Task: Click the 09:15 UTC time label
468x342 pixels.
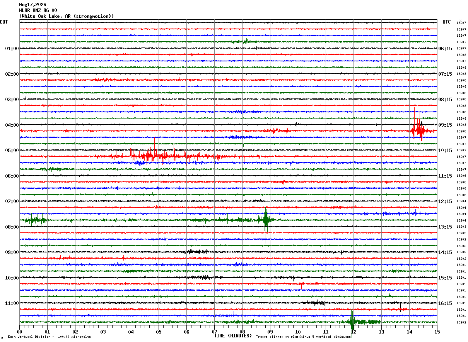Action: (x=445, y=125)
